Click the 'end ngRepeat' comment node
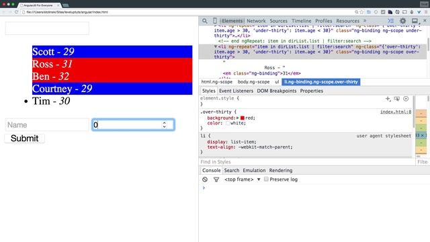This screenshot has height=242, width=430. (295, 41)
